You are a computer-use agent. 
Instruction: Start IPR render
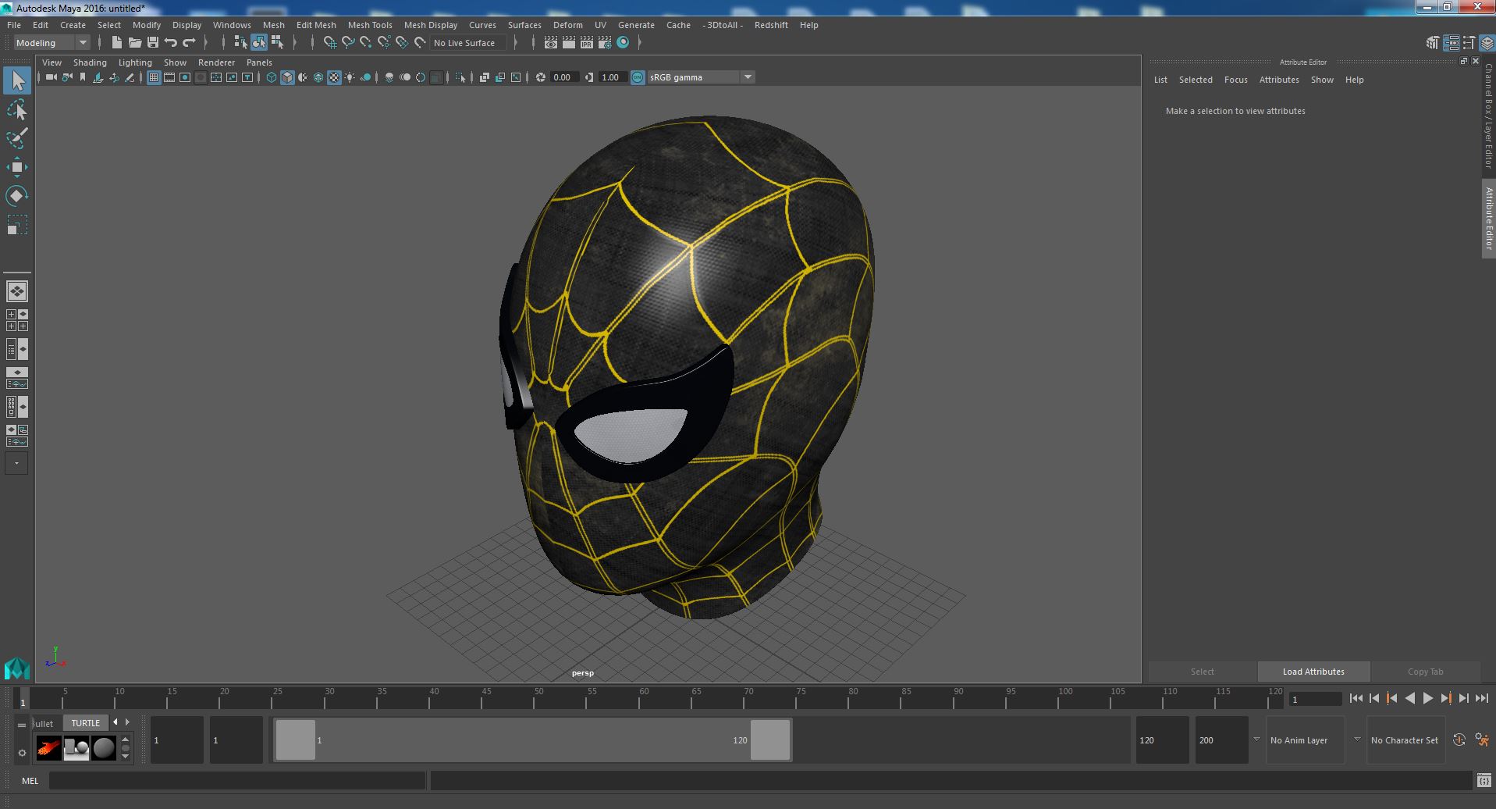pyautogui.click(x=586, y=43)
